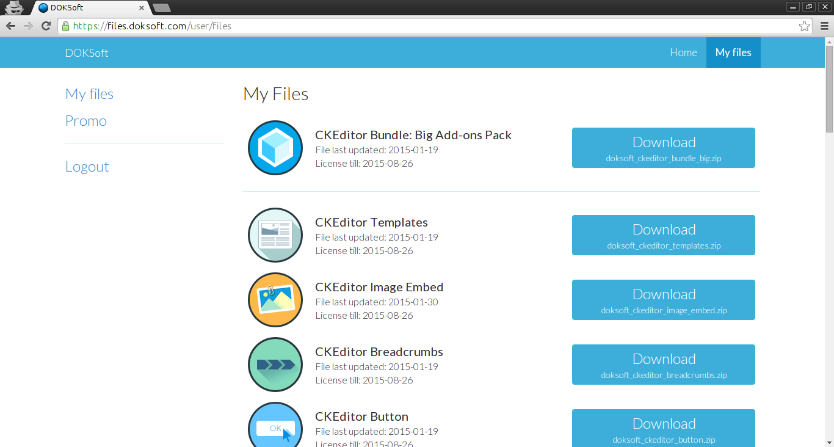Image resolution: width=834 pixels, height=447 pixels.
Task: Click the address bar URL field
Action: (x=427, y=26)
